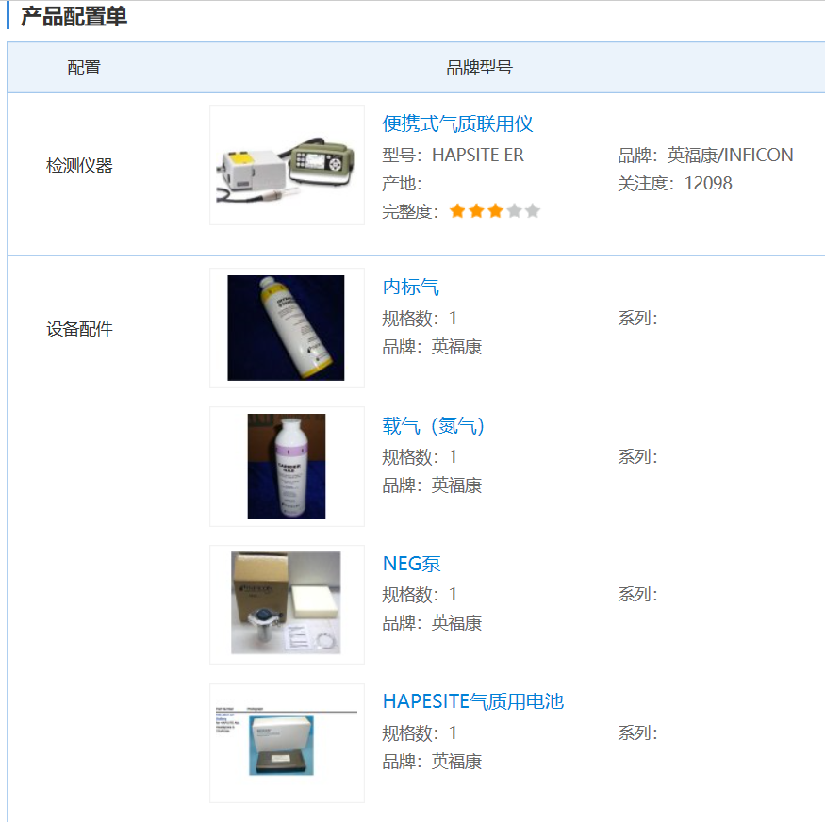
Task: Click the 英福康/INFICON brand text
Action: pos(731,156)
